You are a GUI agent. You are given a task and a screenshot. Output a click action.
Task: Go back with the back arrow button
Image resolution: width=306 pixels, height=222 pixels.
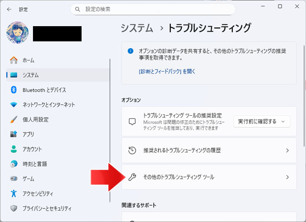9,9
